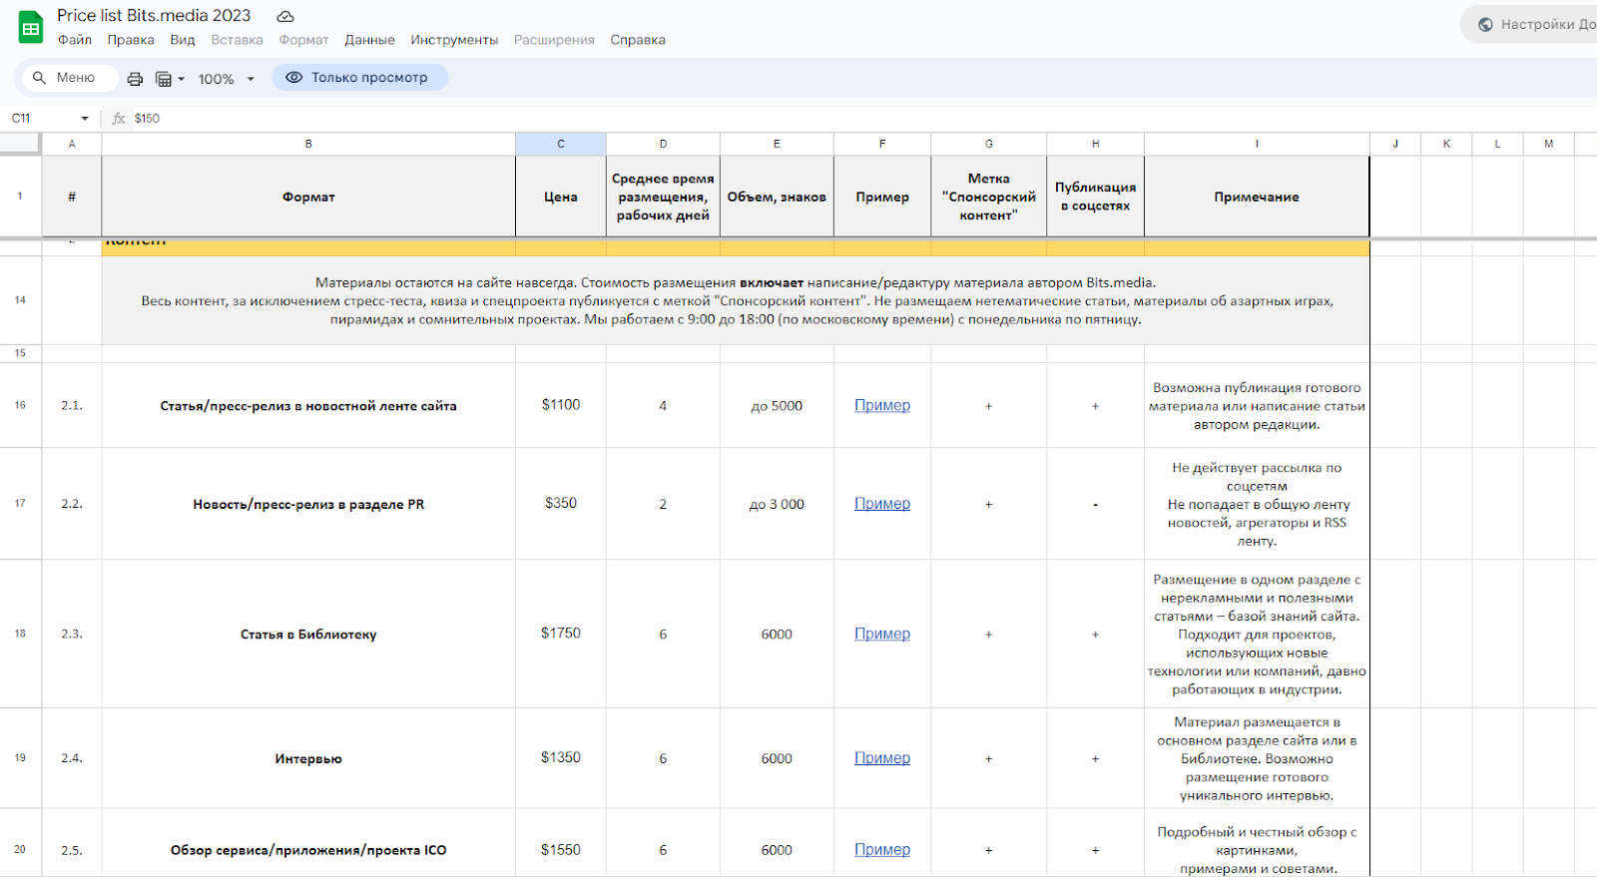This screenshot has height=877, width=1597.
Task: Click the document title Price list Bits.media 2023
Action: click(154, 15)
